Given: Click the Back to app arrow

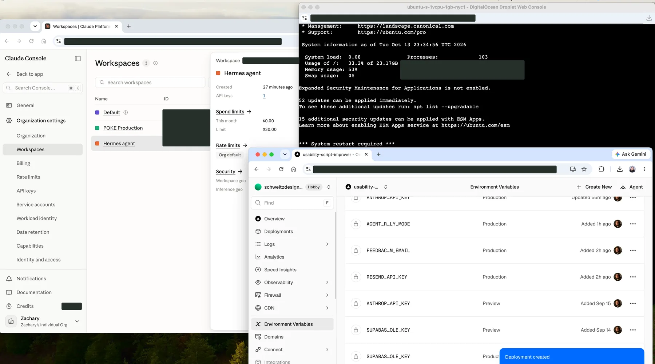Looking at the screenshot, I should click(9, 74).
